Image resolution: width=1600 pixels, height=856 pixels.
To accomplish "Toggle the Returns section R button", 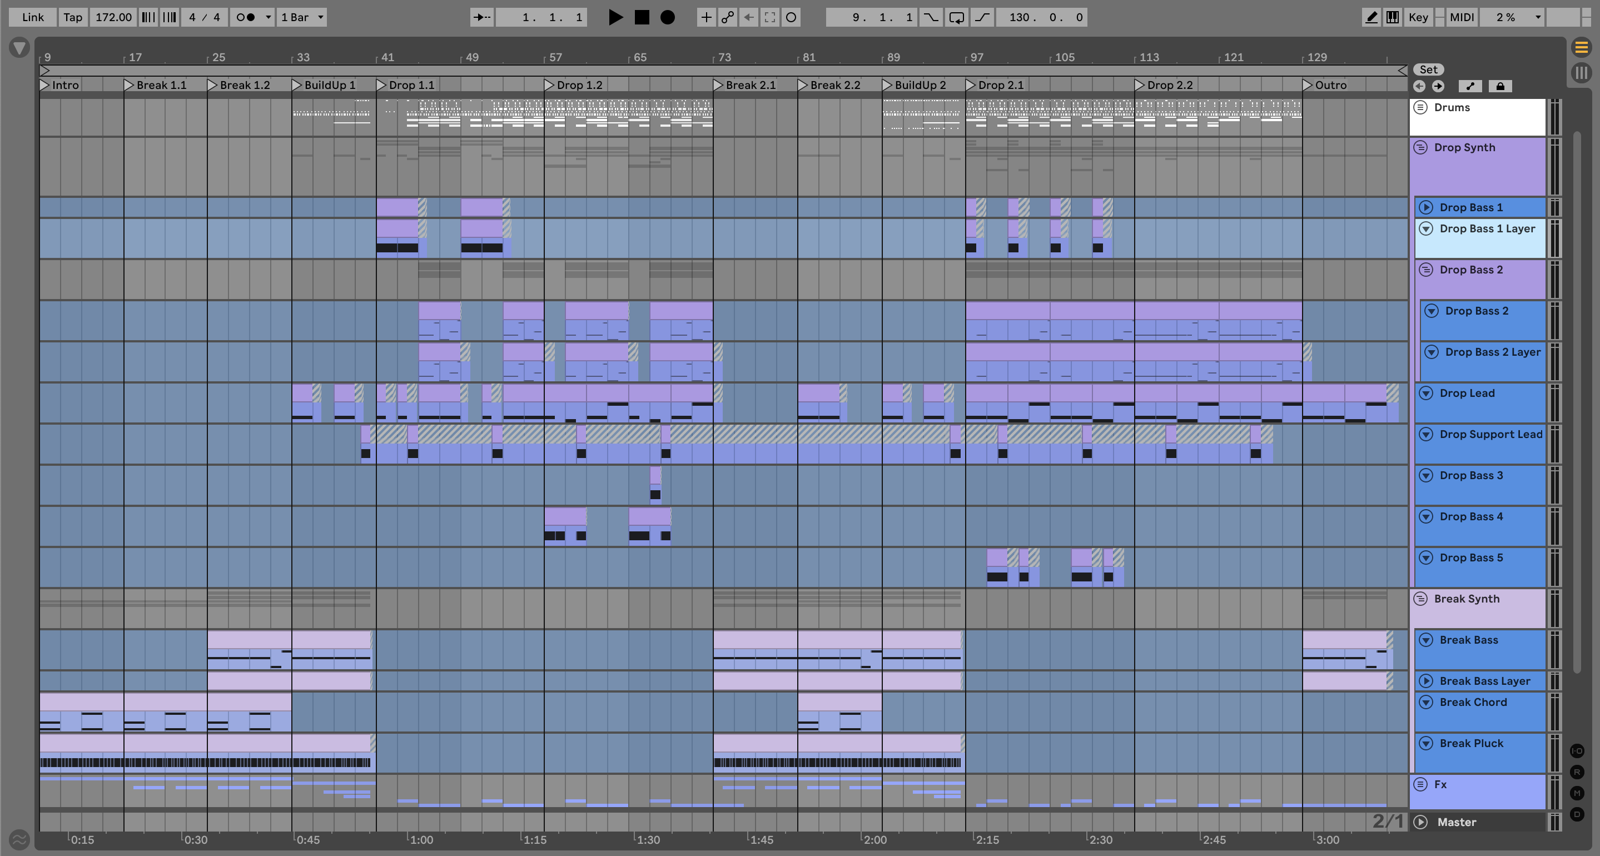I will coord(1577,772).
